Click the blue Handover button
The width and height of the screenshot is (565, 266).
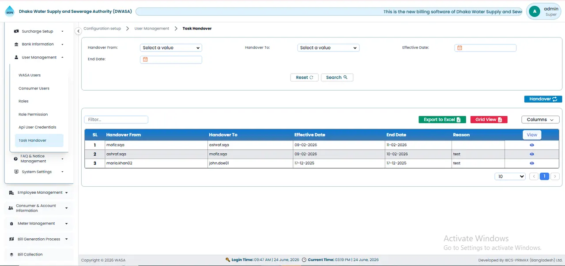pos(543,99)
